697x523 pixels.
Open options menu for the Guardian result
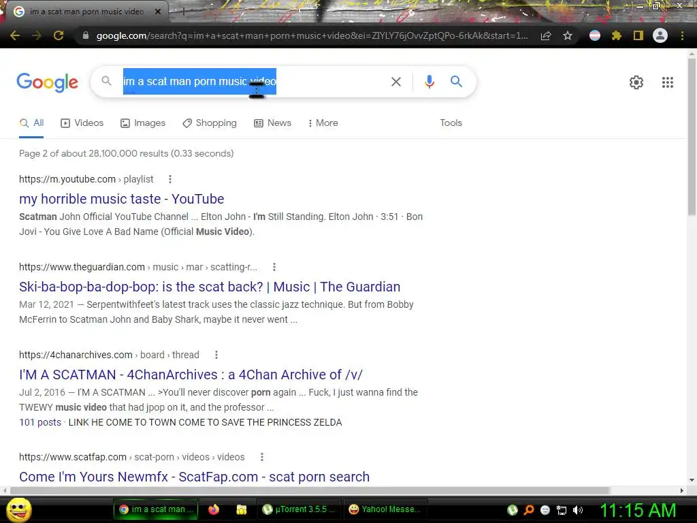(x=274, y=267)
